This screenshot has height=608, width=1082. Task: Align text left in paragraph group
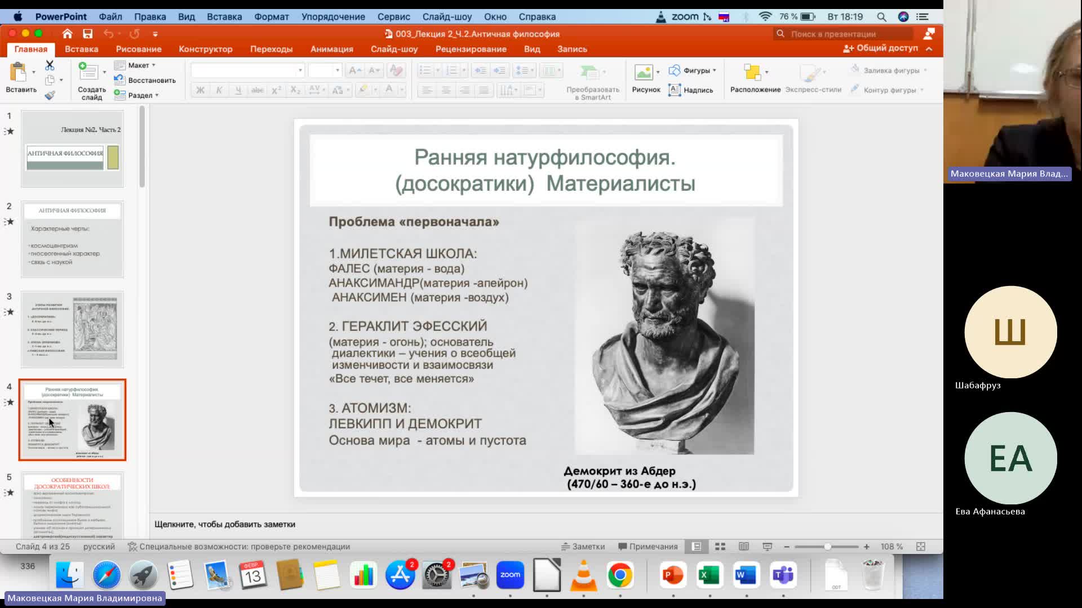tap(427, 90)
